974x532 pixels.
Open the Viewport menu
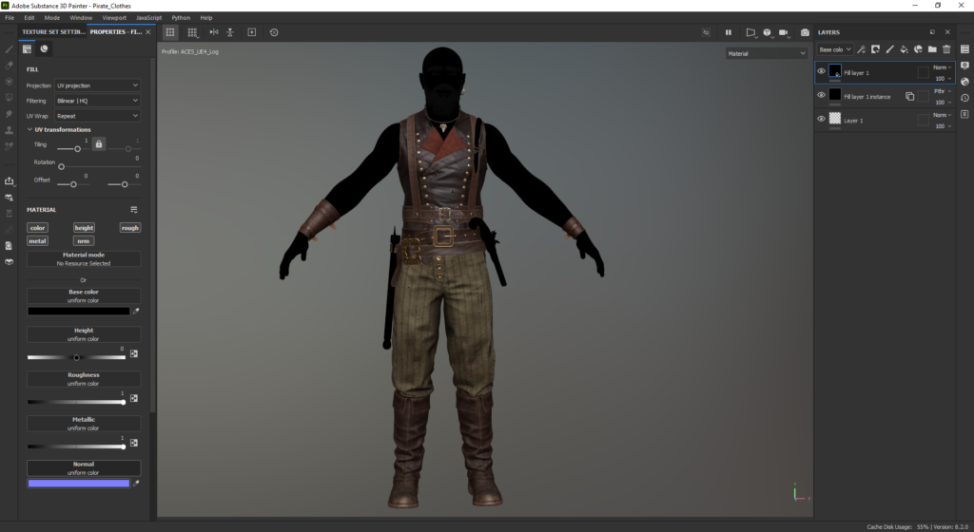114,17
